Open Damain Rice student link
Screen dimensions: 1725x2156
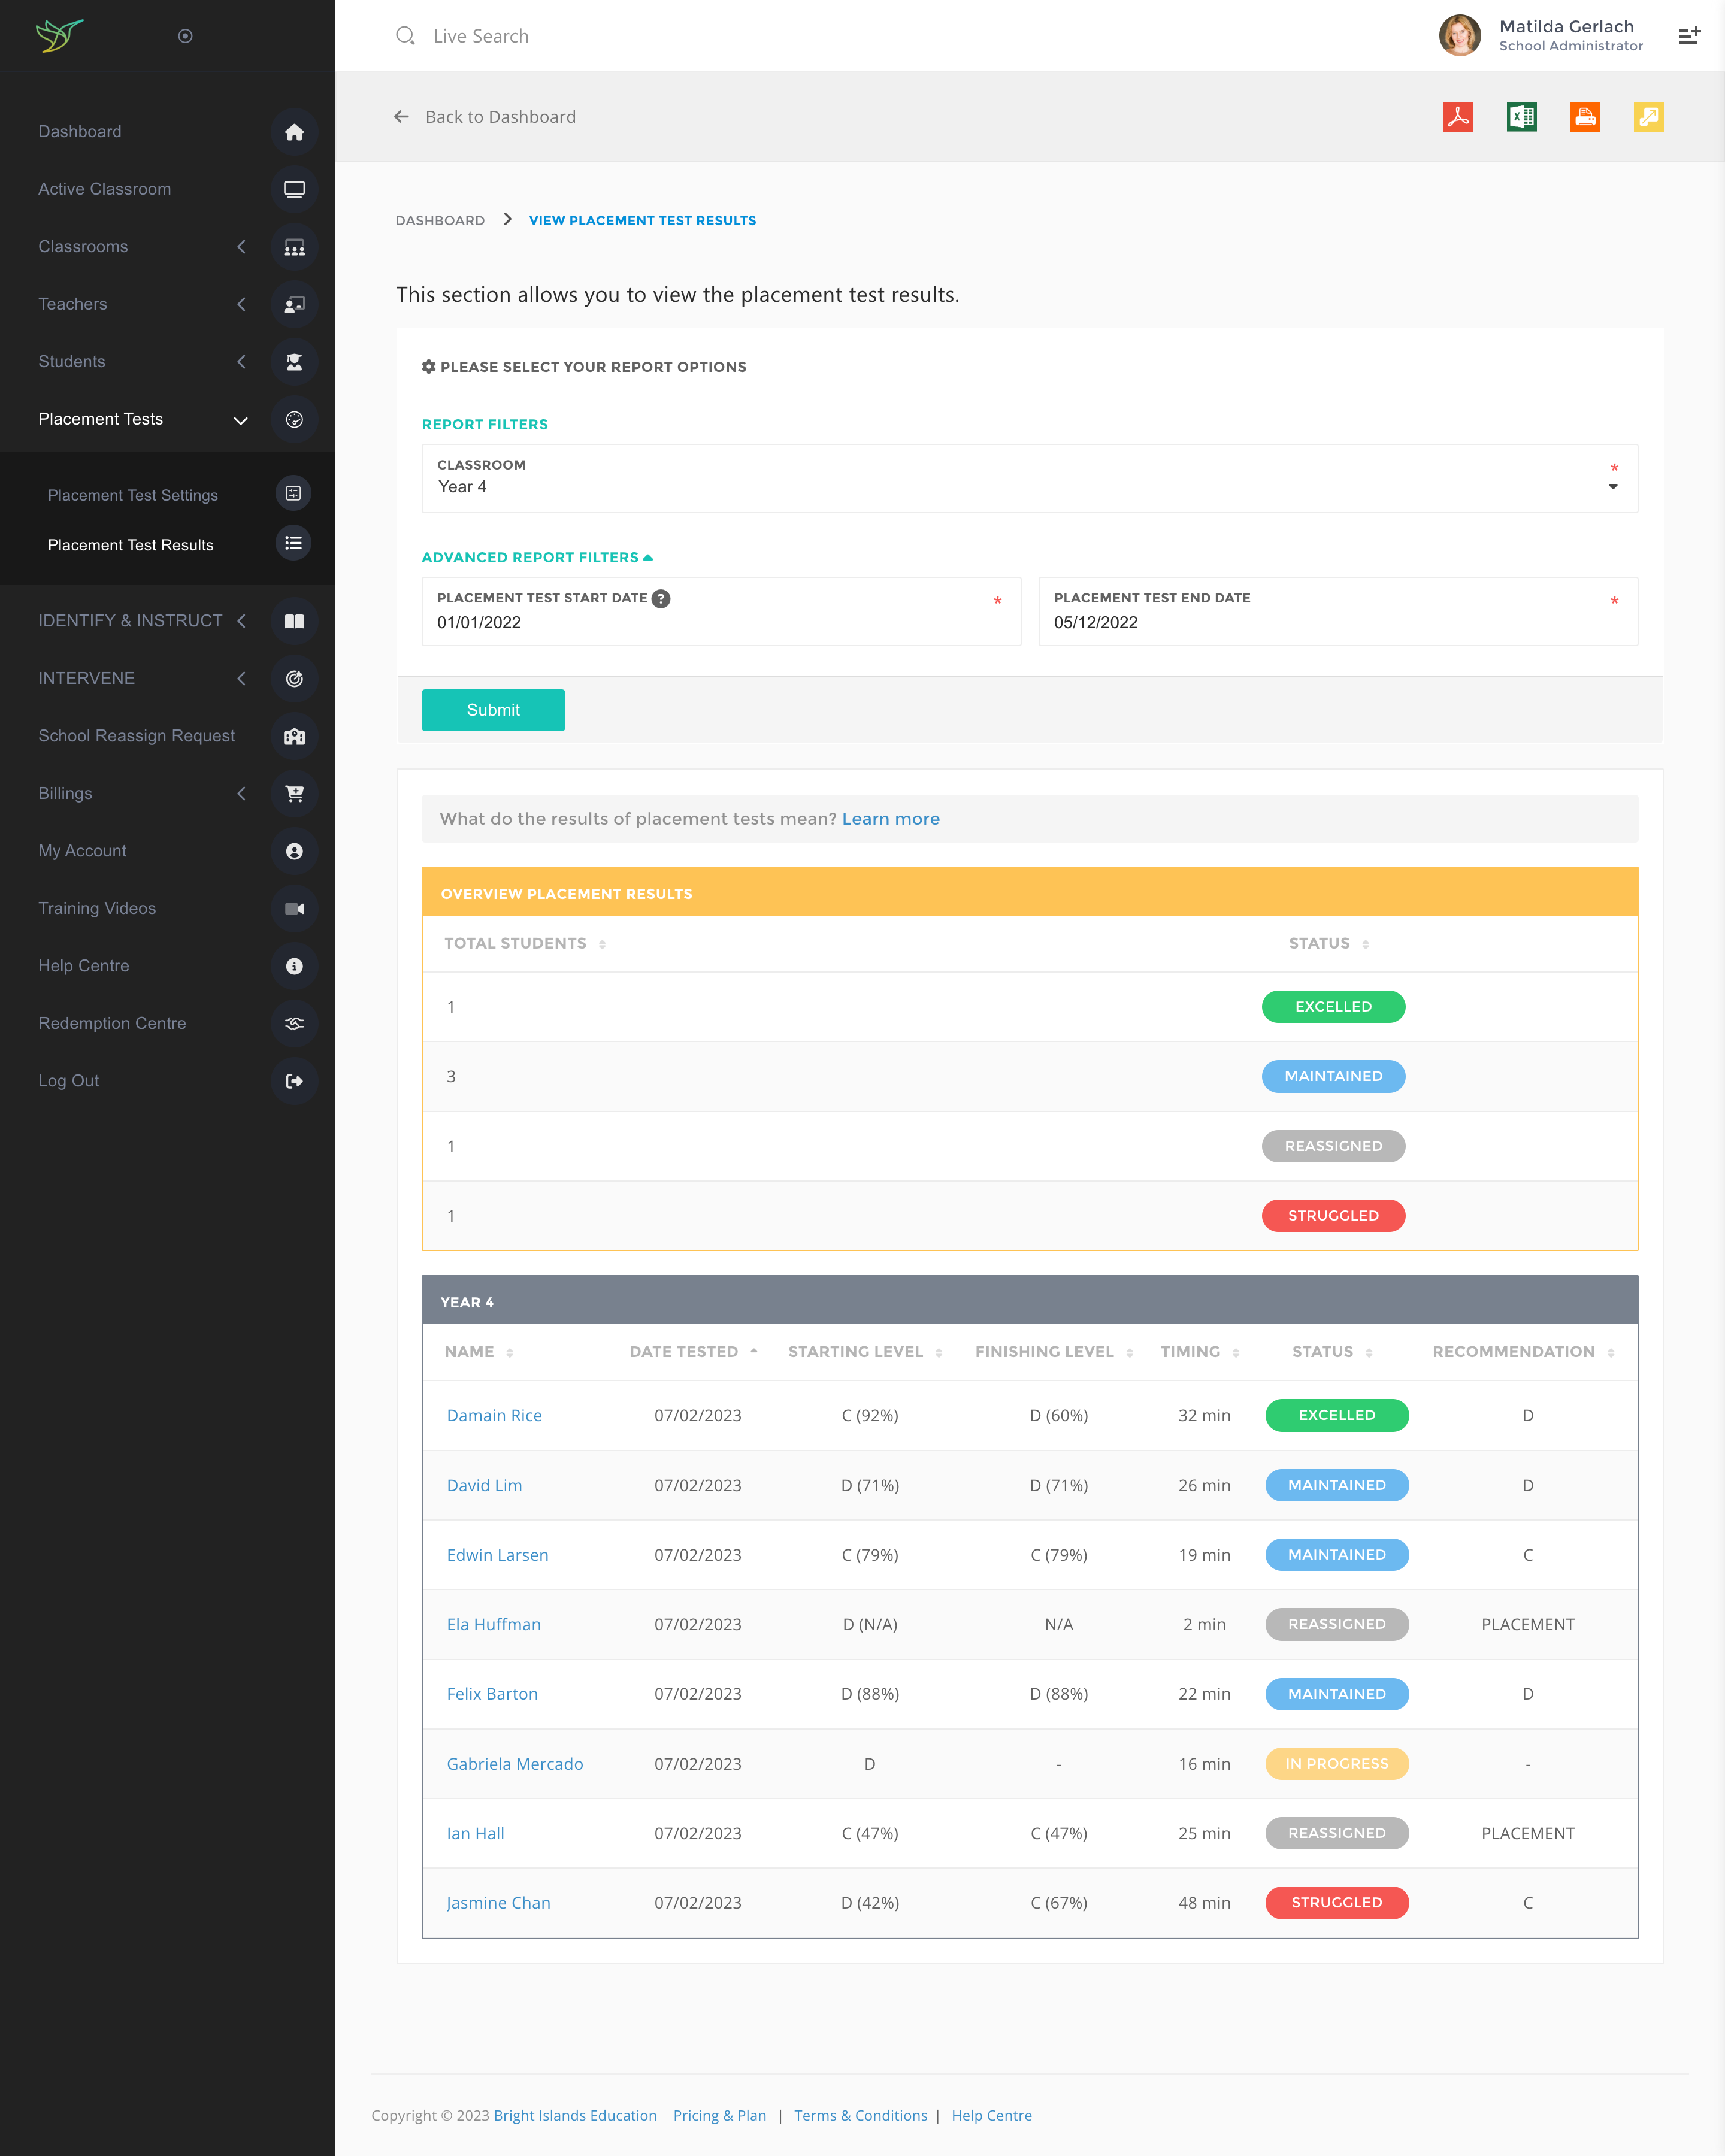click(494, 1415)
